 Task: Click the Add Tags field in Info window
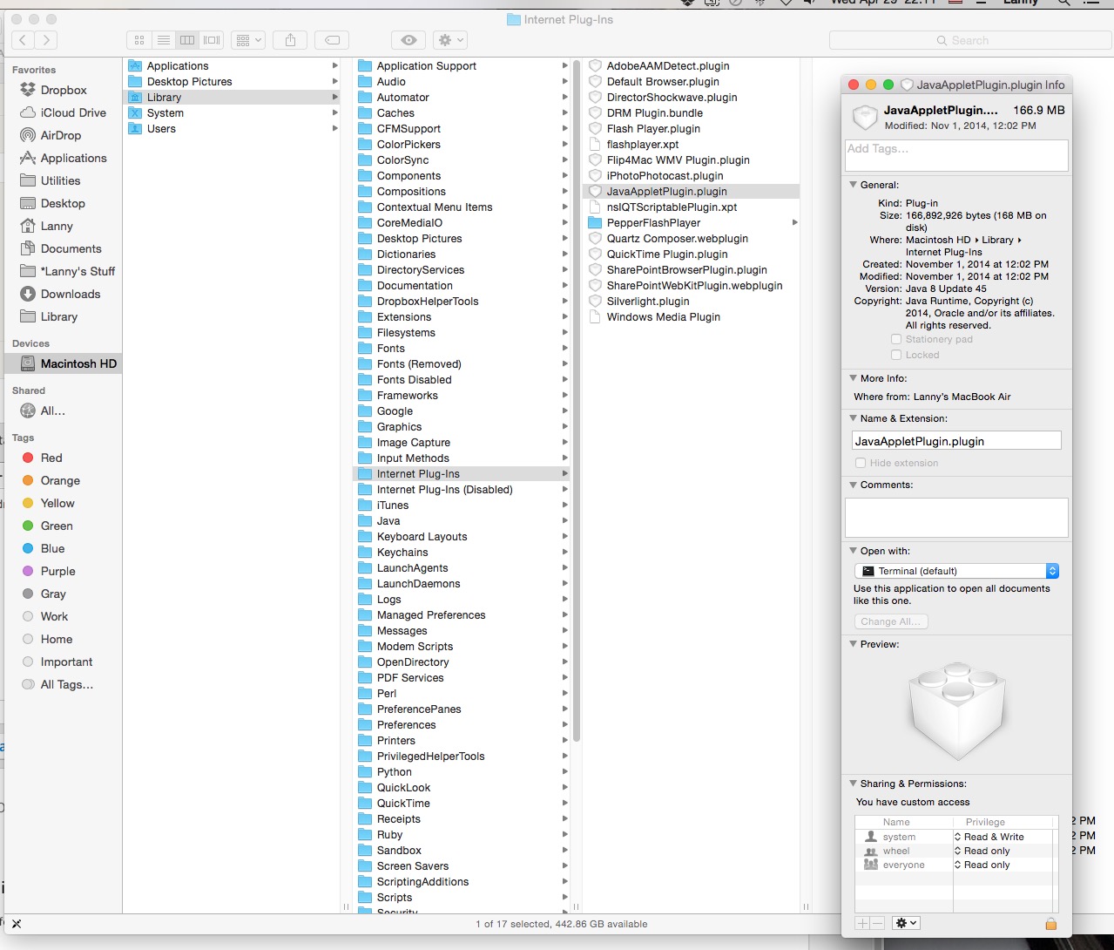(x=956, y=155)
